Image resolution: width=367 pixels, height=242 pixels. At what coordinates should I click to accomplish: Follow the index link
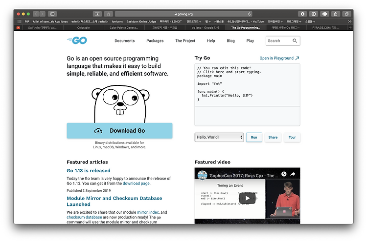pos(154,212)
